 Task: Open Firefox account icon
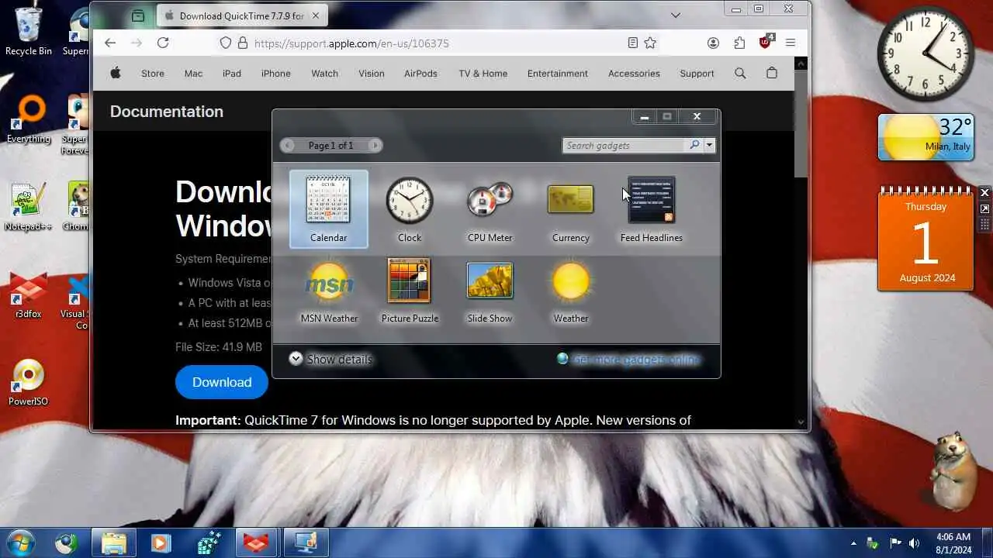[x=713, y=43]
